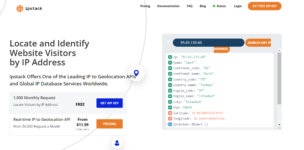Click the string icon beside city
This screenshot has height=150, width=304.
click(170, 102)
